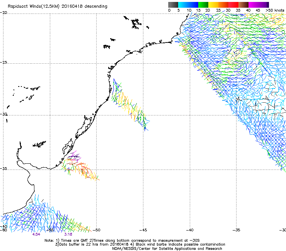Select the green 15–20 knots legend swatch
The height and width of the screenshot is (251, 286).
tap(203, 5)
